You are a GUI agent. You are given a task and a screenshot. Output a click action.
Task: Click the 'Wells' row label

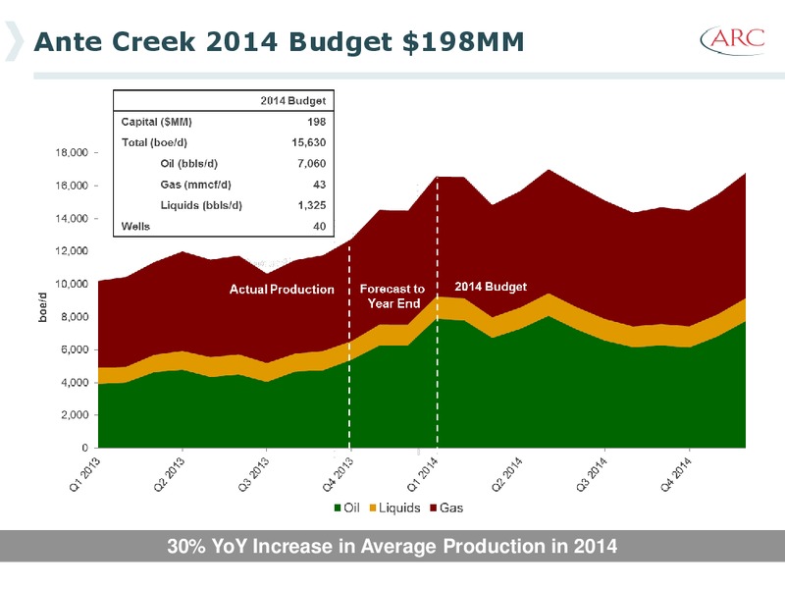[135, 227]
